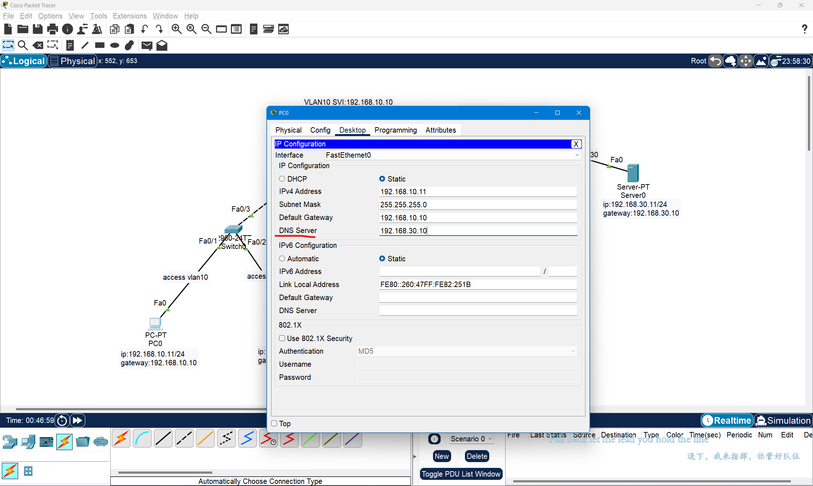The height and width of the screenshot is (486, 813).
Task: Switch to the Physical tab in PC0
Action: coord(288,130)
